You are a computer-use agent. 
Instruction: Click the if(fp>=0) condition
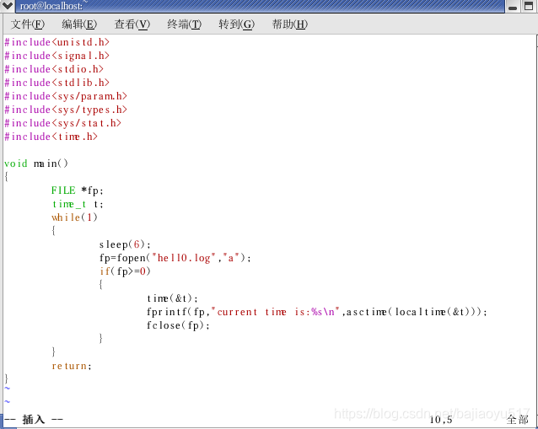coord(126,271)
